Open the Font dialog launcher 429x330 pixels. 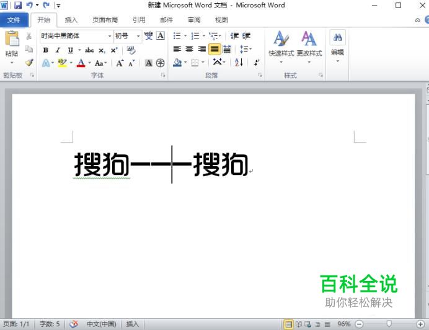tap(163, 75)
